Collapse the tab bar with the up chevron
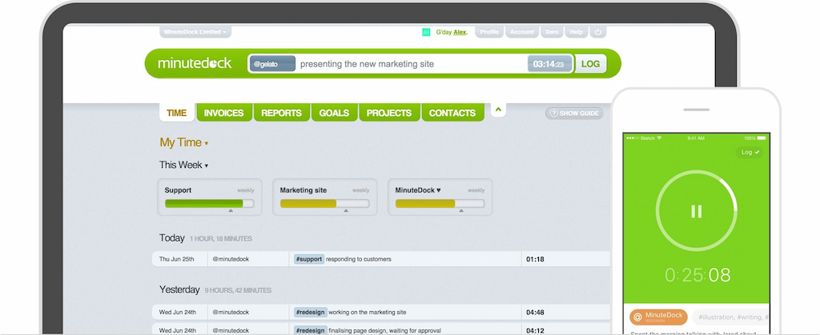The width and height of the screenshot is (820, 335). click(x=498, y=110)
